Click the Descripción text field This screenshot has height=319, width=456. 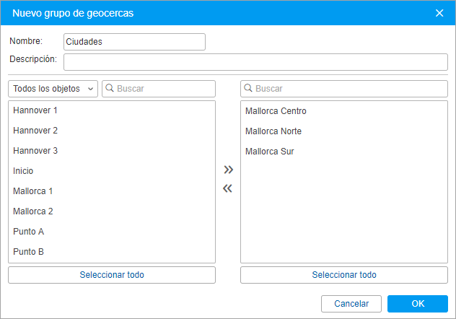tap(255, 62)
